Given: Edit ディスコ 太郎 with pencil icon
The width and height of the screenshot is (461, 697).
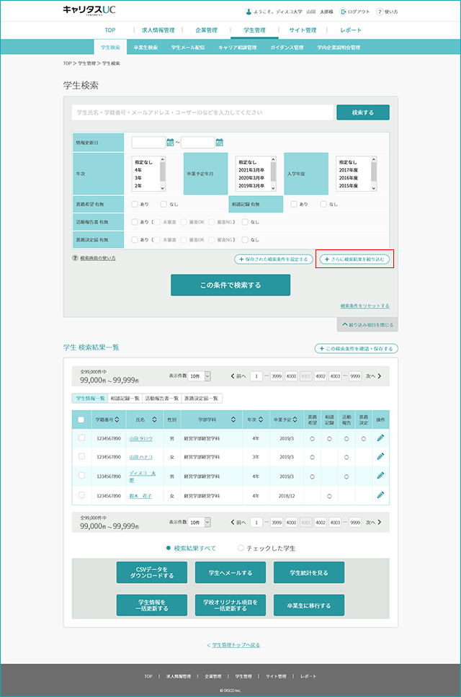Looking at the screenshot, I should pyautogui.click(x=380, y=475).
